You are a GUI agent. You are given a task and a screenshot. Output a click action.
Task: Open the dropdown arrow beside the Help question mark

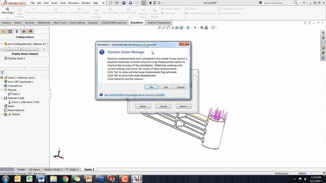click(x=307, y=3)
